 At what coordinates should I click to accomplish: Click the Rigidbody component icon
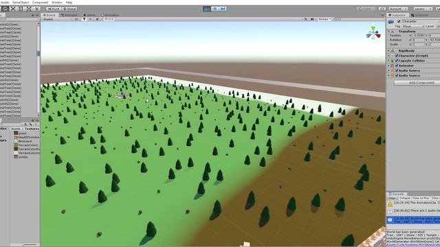pyautogui.click(x=393, y=51)
